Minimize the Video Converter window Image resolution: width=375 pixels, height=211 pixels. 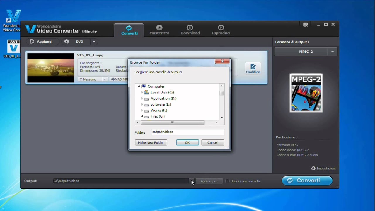tap(318, 25)
